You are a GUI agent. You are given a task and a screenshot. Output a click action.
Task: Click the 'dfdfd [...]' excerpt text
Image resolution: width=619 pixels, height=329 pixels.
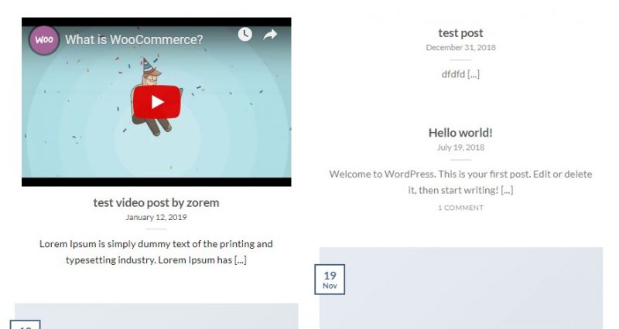(x=460, y=74)
